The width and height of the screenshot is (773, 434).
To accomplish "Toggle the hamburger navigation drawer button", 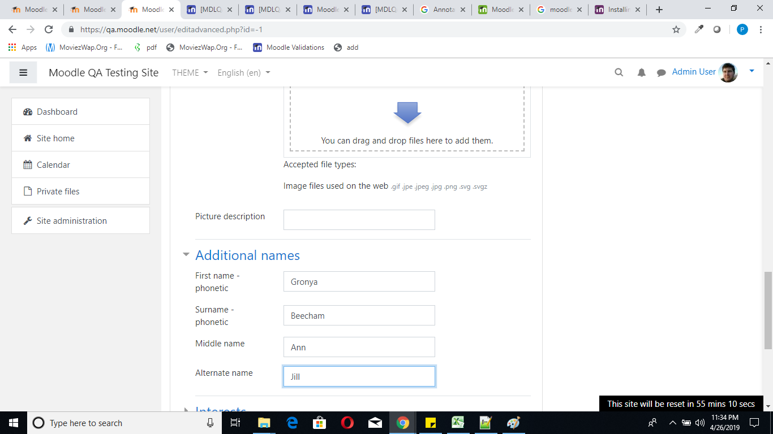I will pos(23,72).
